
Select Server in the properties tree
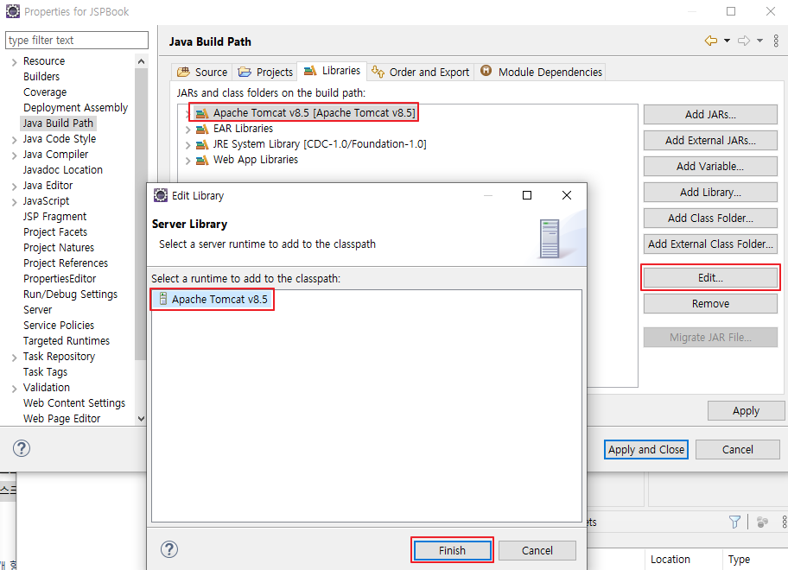point(38,310)
